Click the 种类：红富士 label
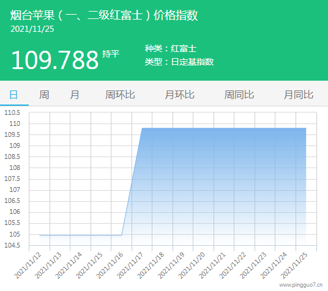Viewport: 328px width, 291px height. click(x=171, y=48)
